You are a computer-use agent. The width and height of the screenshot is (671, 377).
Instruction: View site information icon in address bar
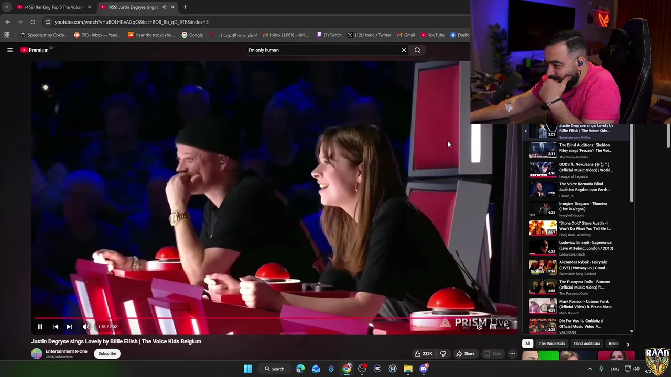[48, 22]
